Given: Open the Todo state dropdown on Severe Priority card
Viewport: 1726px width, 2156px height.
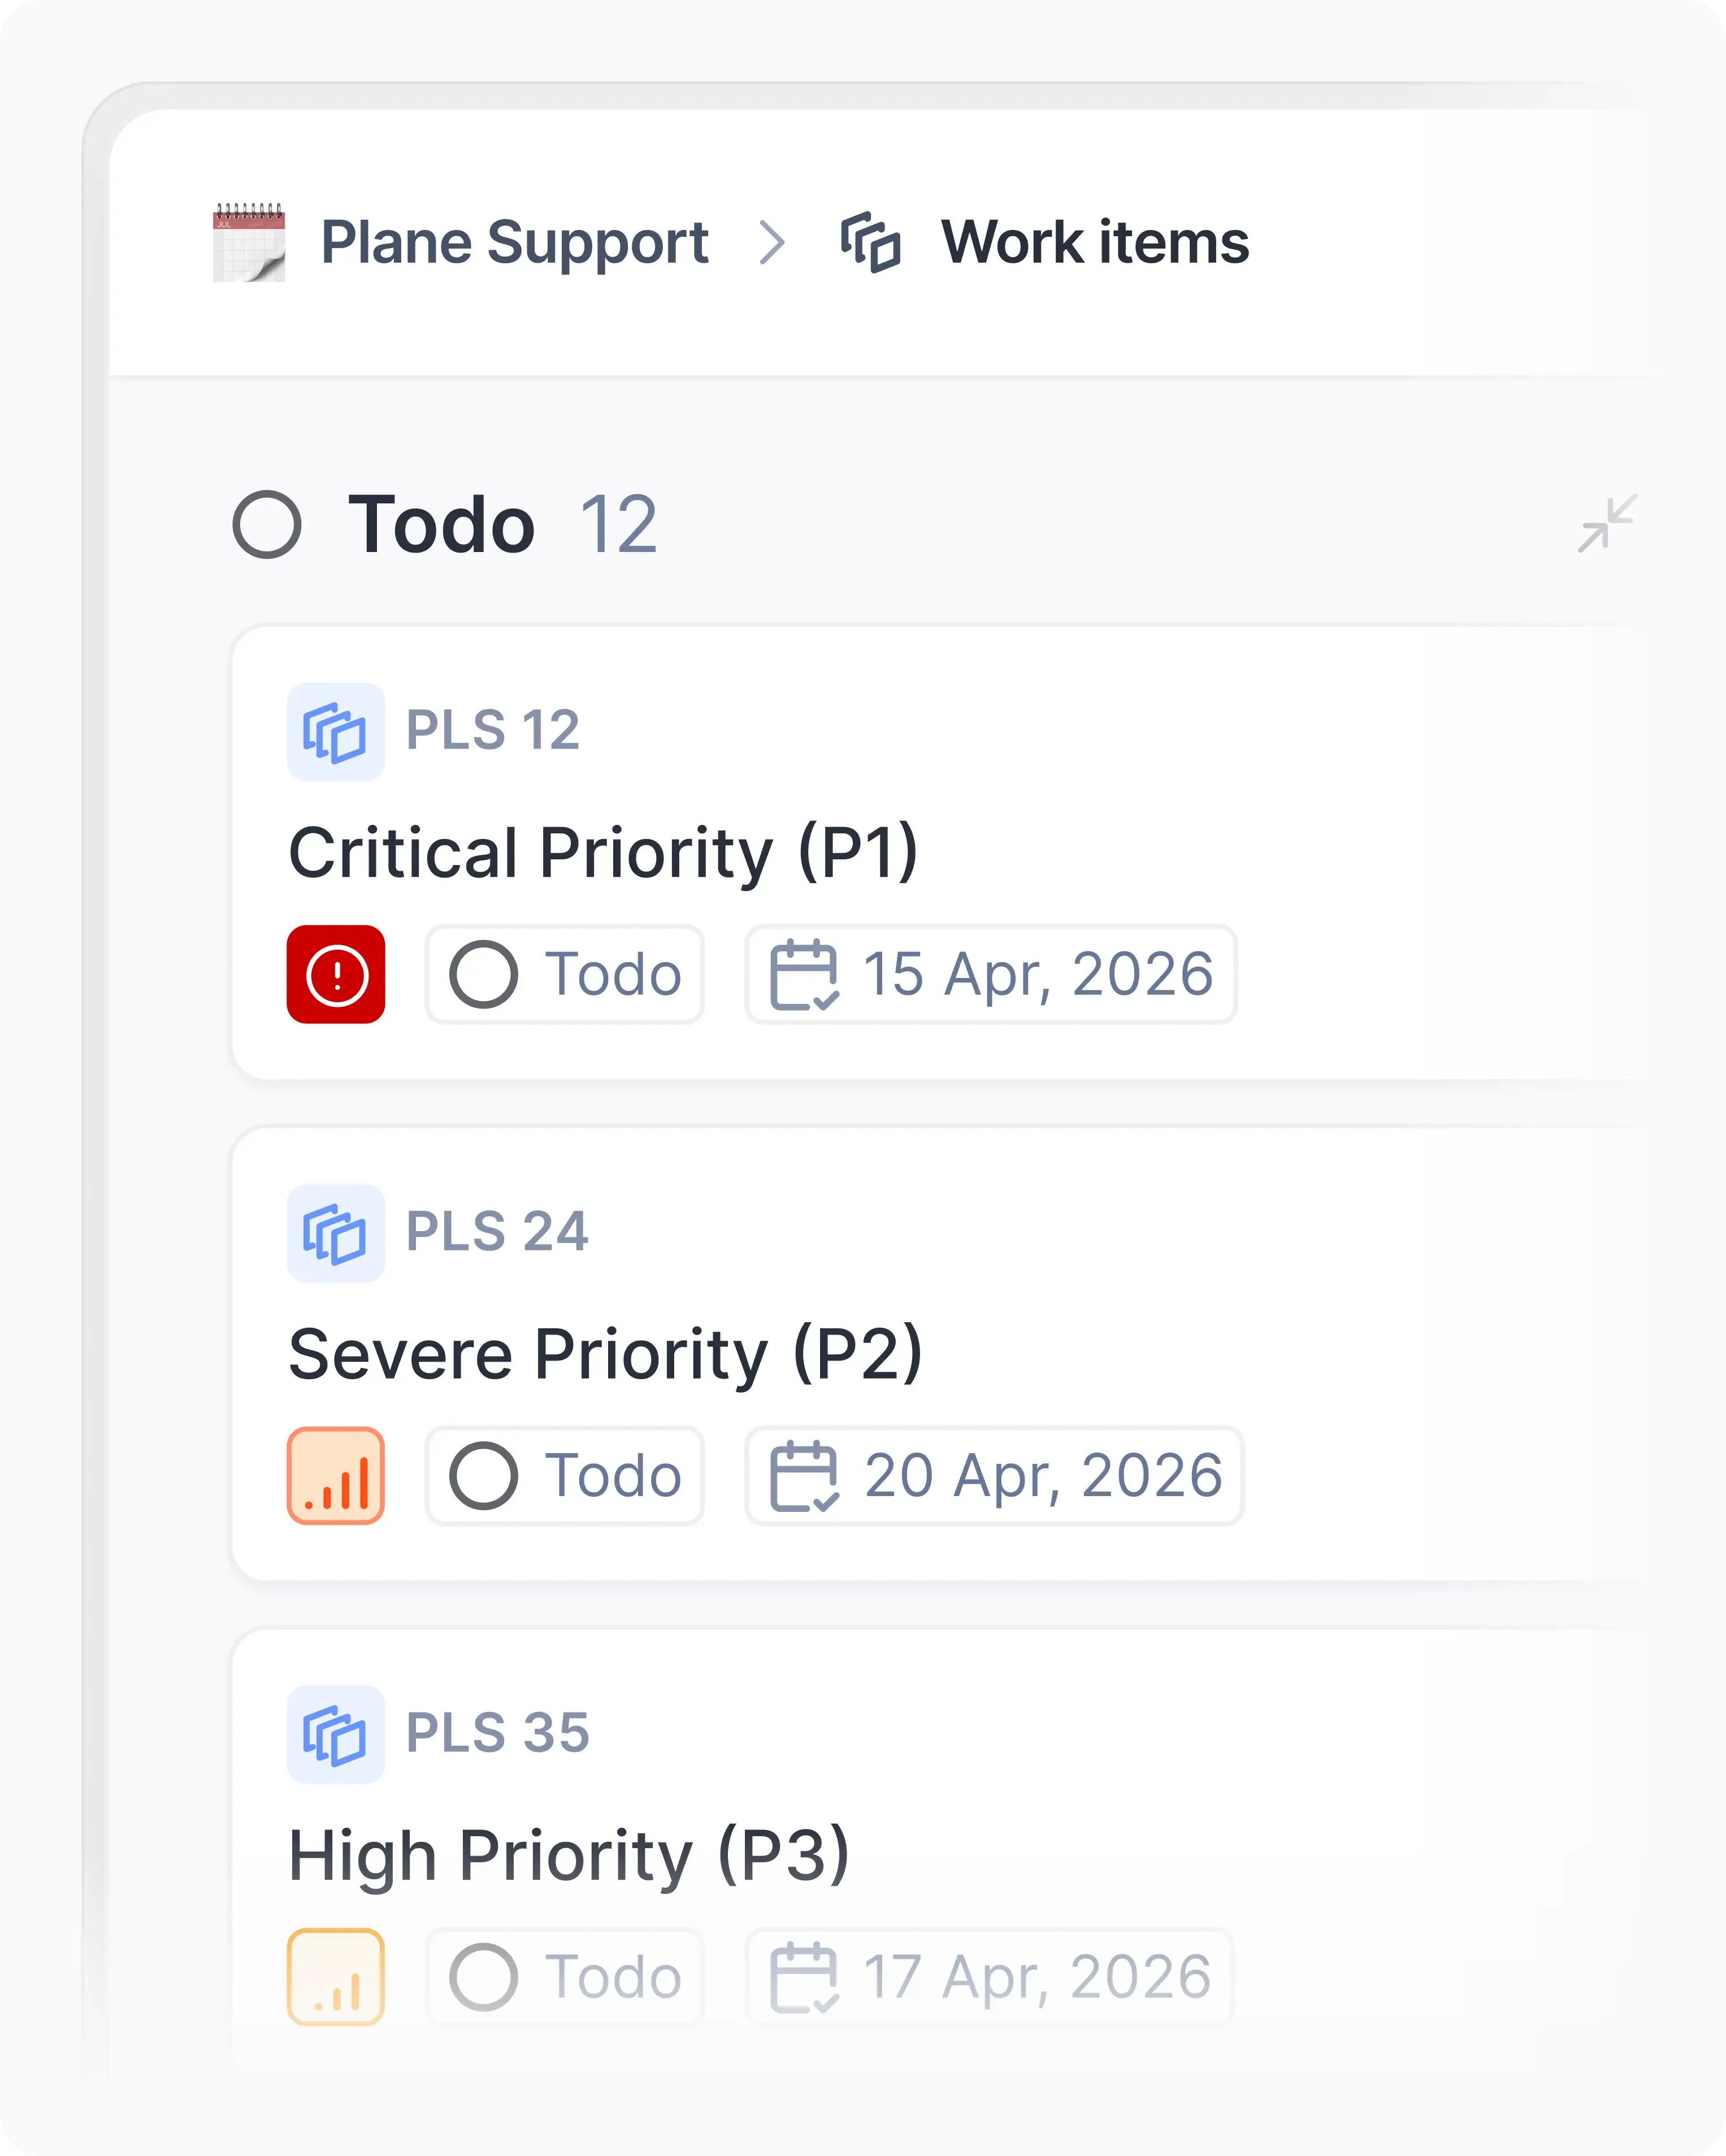Looking at the screenshot, I should (565, 1476).
